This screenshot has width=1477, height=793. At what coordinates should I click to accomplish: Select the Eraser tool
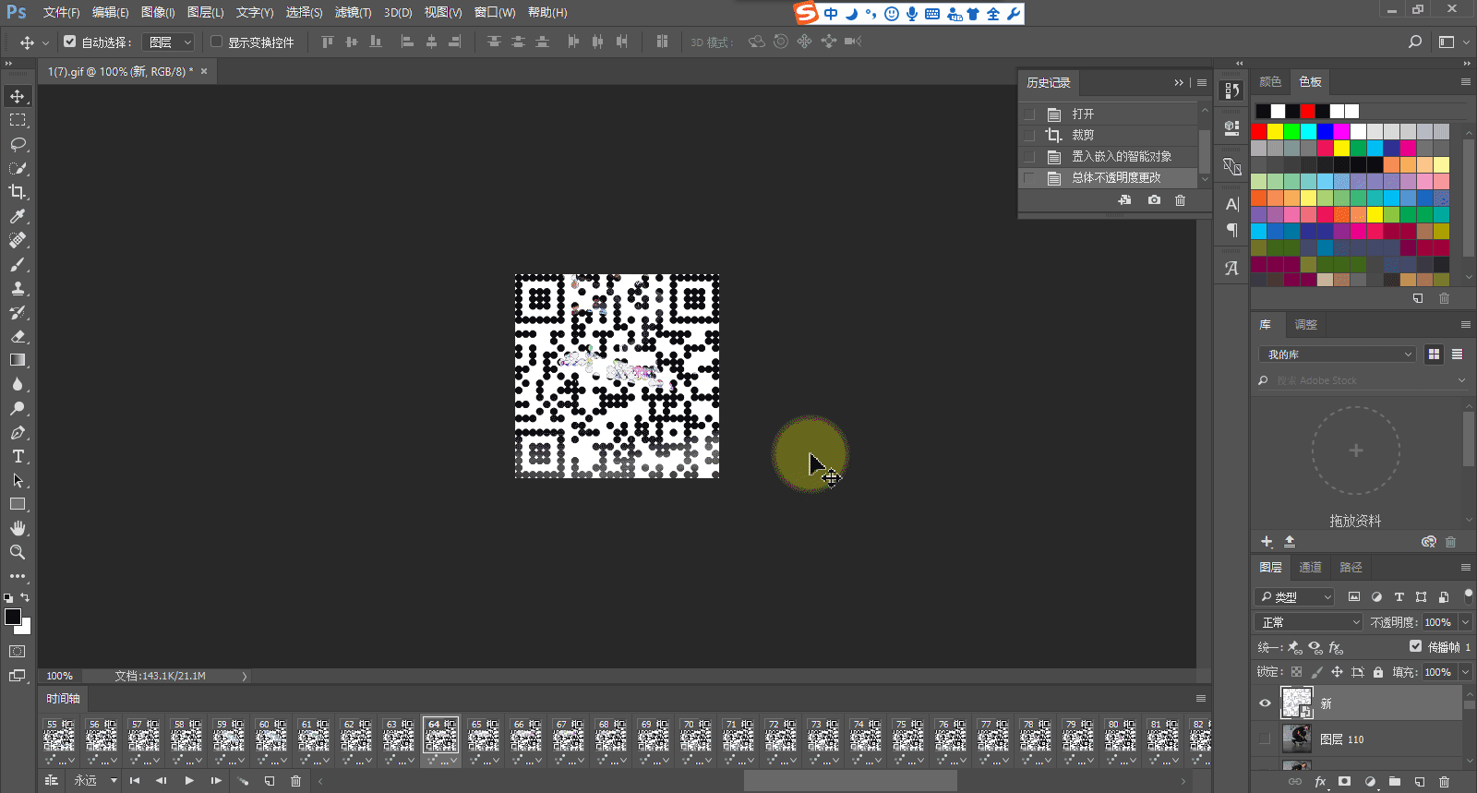[x=18, y=336]
